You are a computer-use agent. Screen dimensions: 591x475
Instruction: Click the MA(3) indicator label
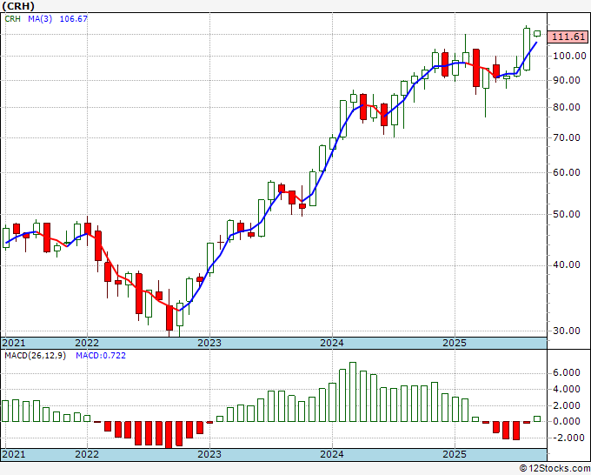coord(40,19)
